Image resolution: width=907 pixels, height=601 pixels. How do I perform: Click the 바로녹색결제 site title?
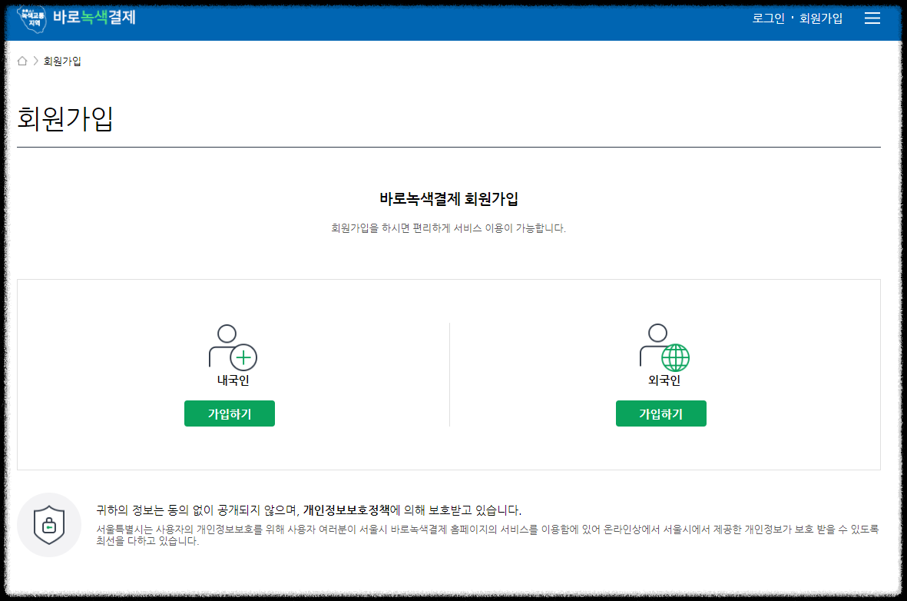pyautogui.click(x=94, y=17)
